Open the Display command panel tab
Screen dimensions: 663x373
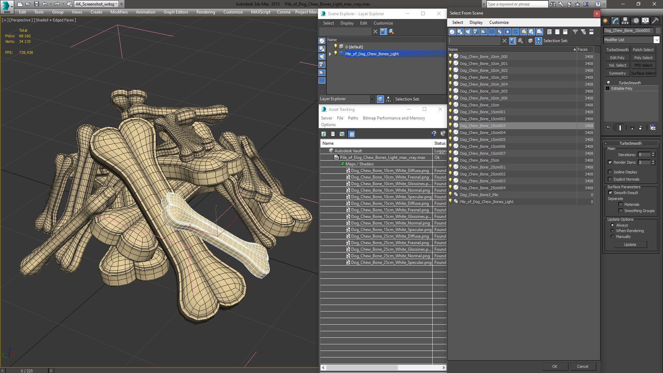coord(645,21)
